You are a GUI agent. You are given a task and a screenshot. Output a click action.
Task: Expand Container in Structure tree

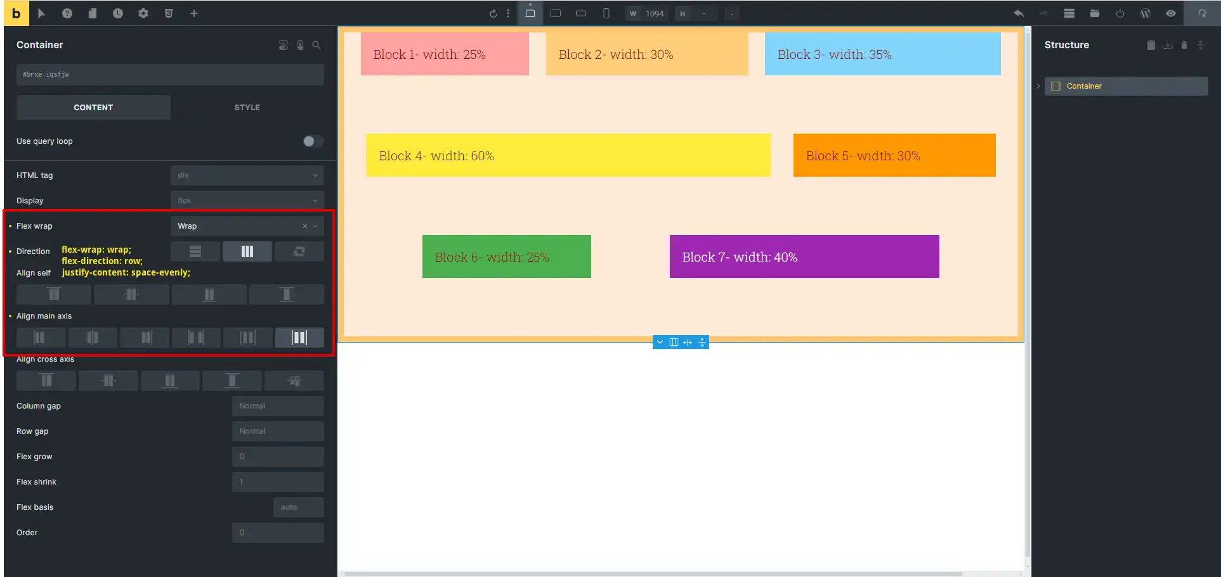(x=1038, y=86)
